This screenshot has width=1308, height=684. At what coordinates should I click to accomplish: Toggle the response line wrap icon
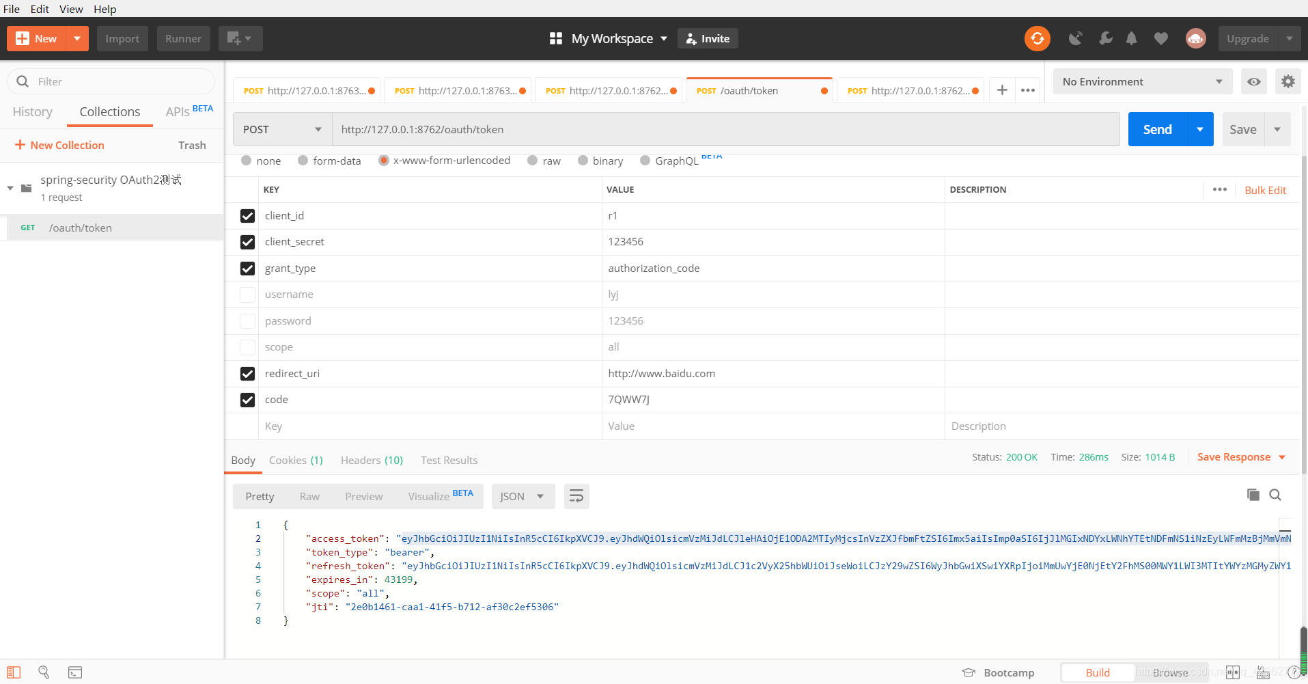tap(576, 496)
